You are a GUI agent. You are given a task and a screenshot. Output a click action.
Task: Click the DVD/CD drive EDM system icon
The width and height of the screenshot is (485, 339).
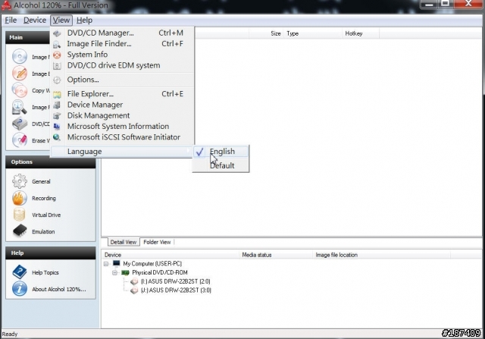point(57,66)
